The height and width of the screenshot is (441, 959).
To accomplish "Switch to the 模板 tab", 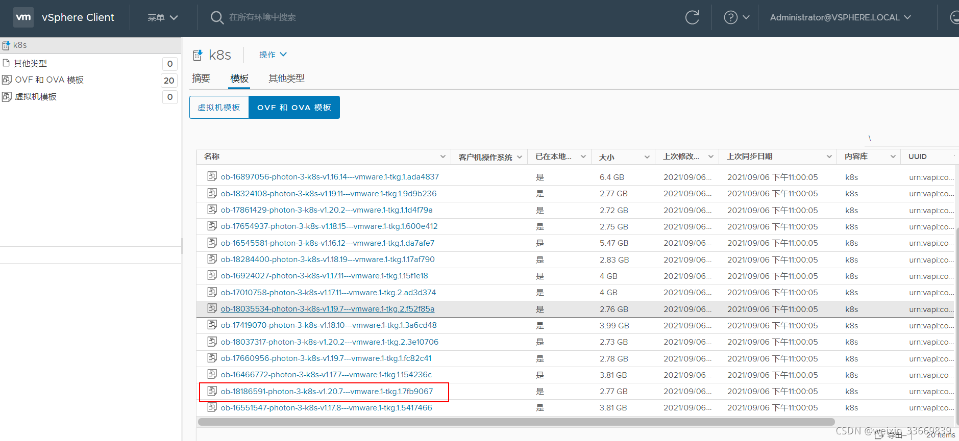I will (x=239, y=79).
